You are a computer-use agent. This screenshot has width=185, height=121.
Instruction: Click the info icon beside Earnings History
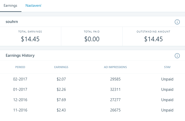point(177,56)
